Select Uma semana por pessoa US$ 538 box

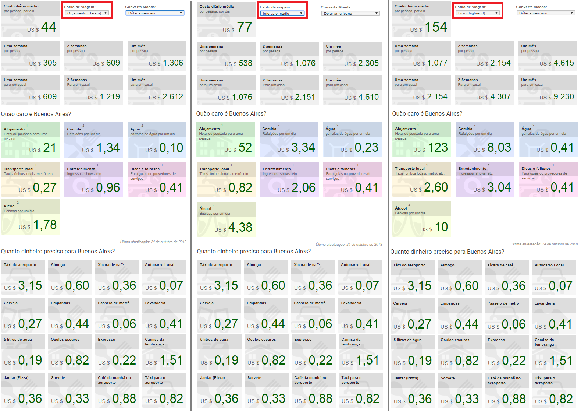(x=226, y=56)
